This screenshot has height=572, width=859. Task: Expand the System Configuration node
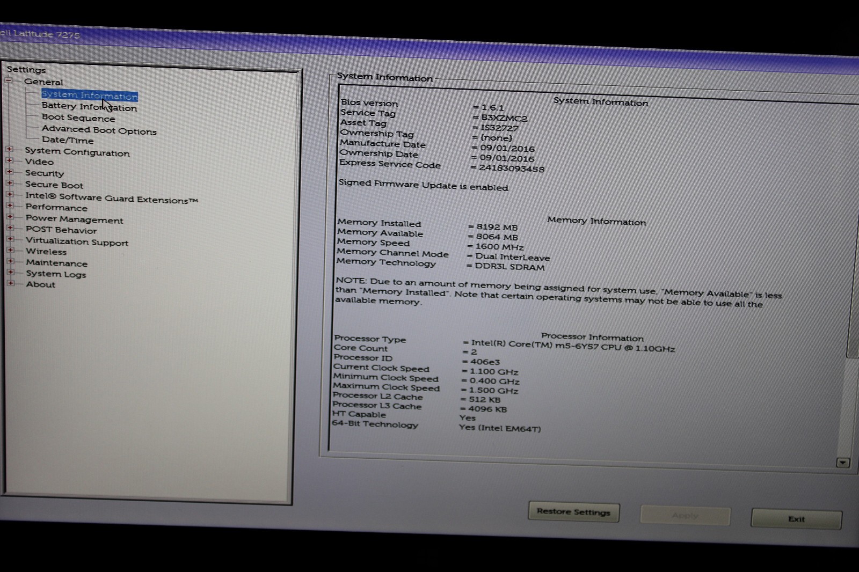[x=9, y=149]
